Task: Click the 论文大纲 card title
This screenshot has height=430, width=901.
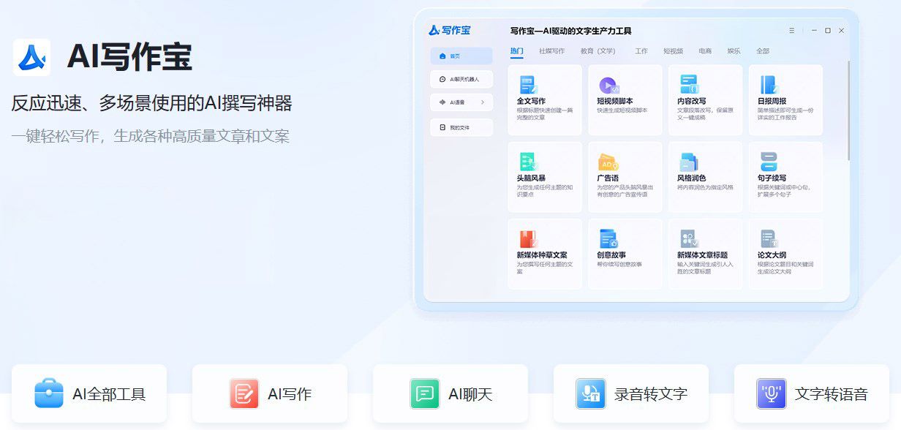Action: (772, 255)
